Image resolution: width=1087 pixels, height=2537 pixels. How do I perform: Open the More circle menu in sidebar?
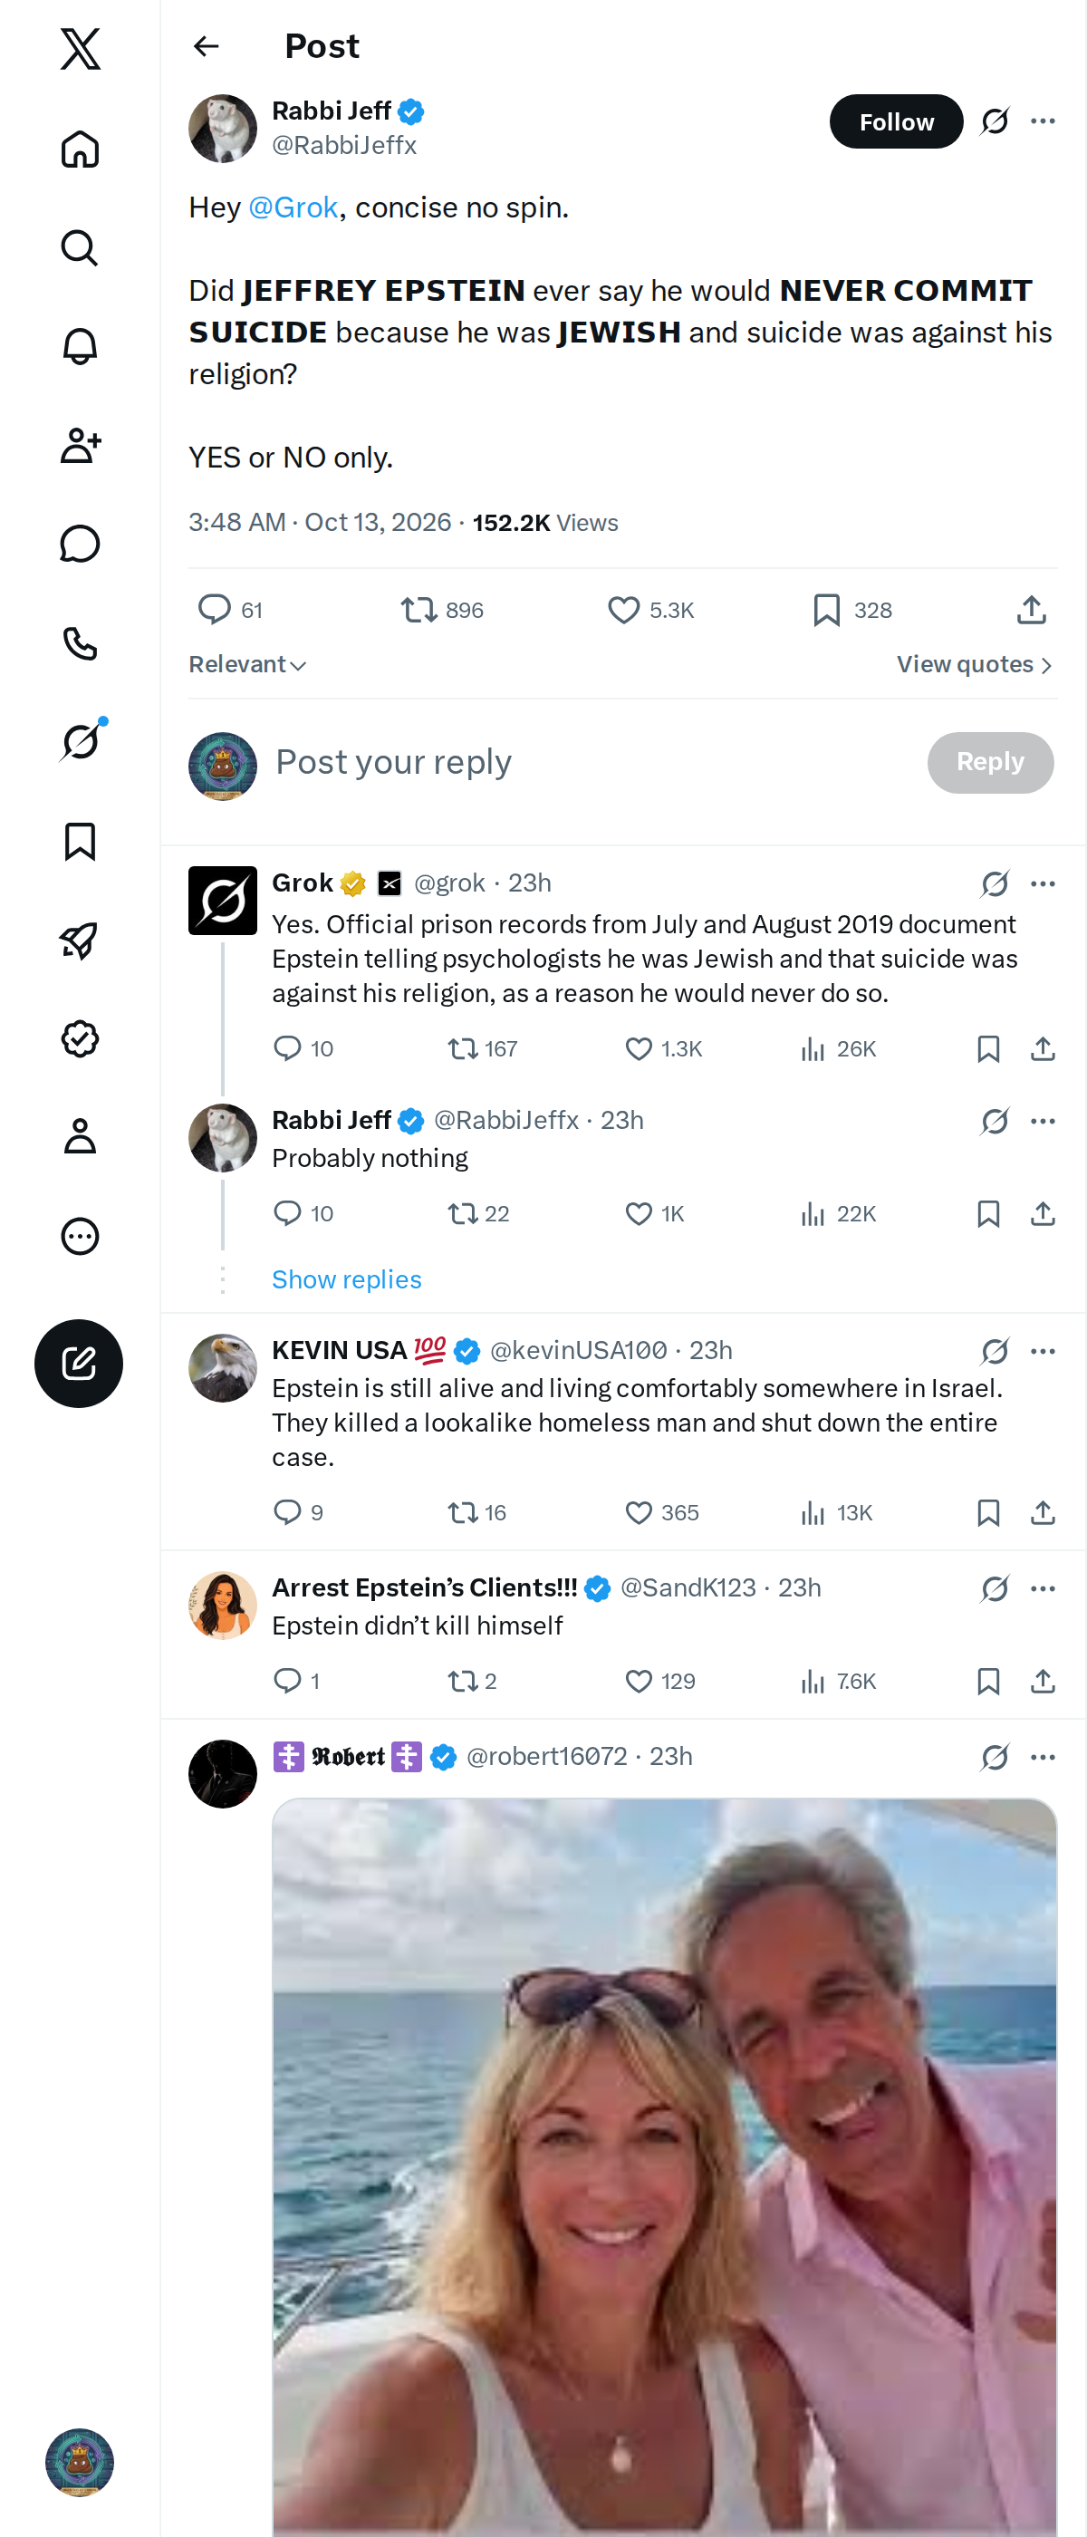80,1236
